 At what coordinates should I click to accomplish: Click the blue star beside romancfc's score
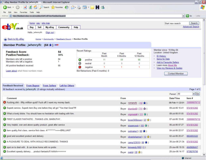[145, 103]
